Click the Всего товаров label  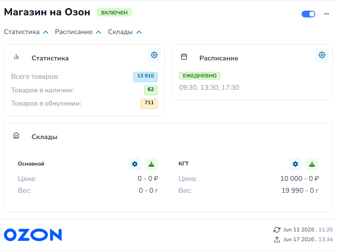(x=35, y=77)
